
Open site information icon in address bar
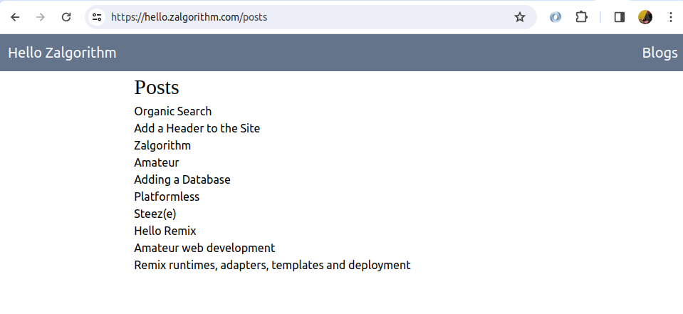[x=97, y=17]
